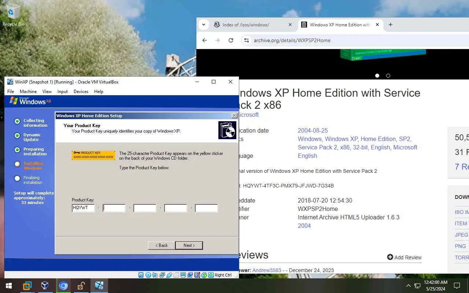Click the product key text on archive page
The height and width of the screenshot is (293, 469).
288,186
